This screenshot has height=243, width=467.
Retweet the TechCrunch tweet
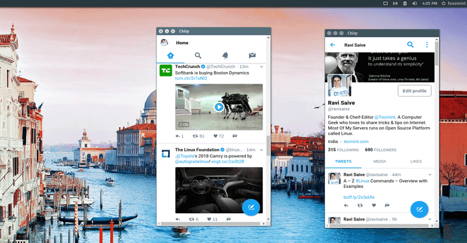195,136
